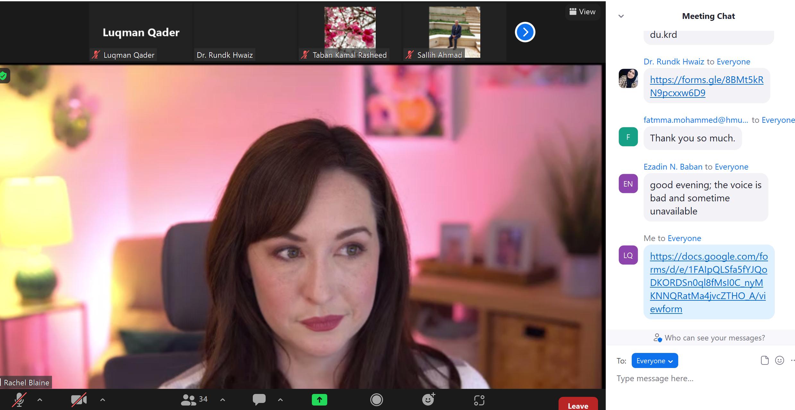Open Reactions smiley icon
Image resolution: width=795 pixels, height=410 pixels.
point(429,399)
